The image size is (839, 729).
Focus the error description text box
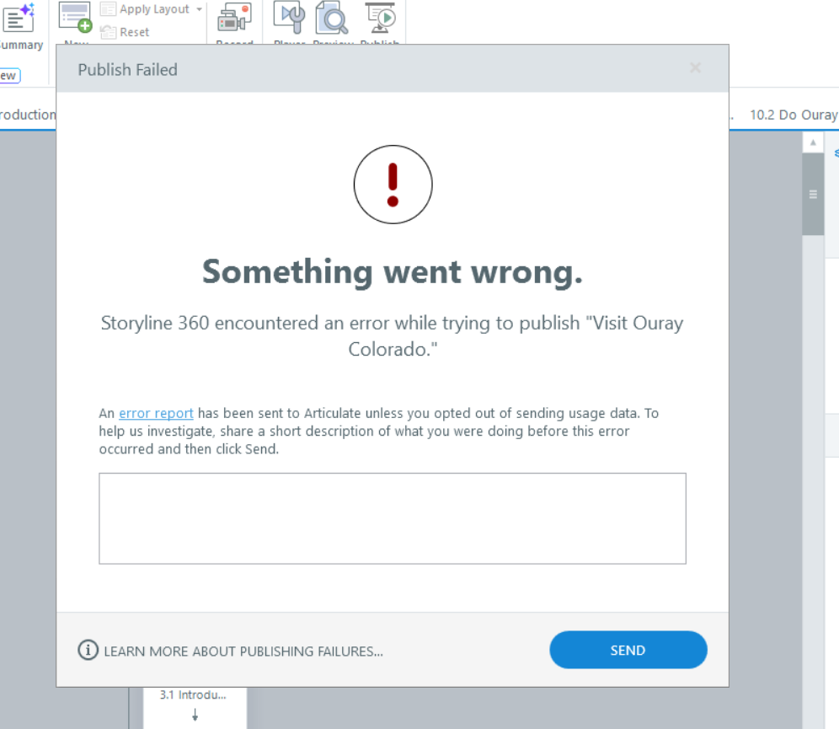pyautogui.click(x=393, y=518)
